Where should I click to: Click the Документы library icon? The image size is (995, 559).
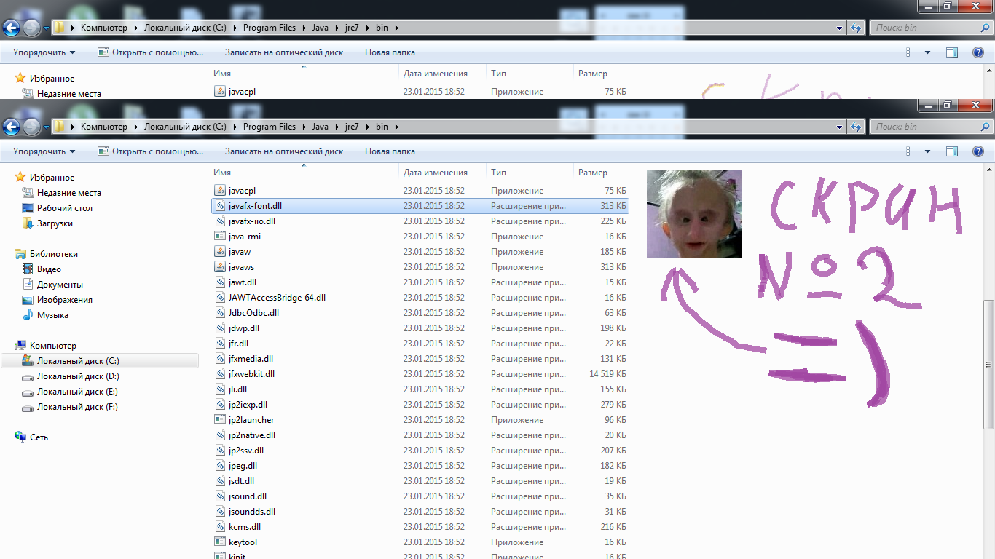pyautogui.click(x=28, y=285)
